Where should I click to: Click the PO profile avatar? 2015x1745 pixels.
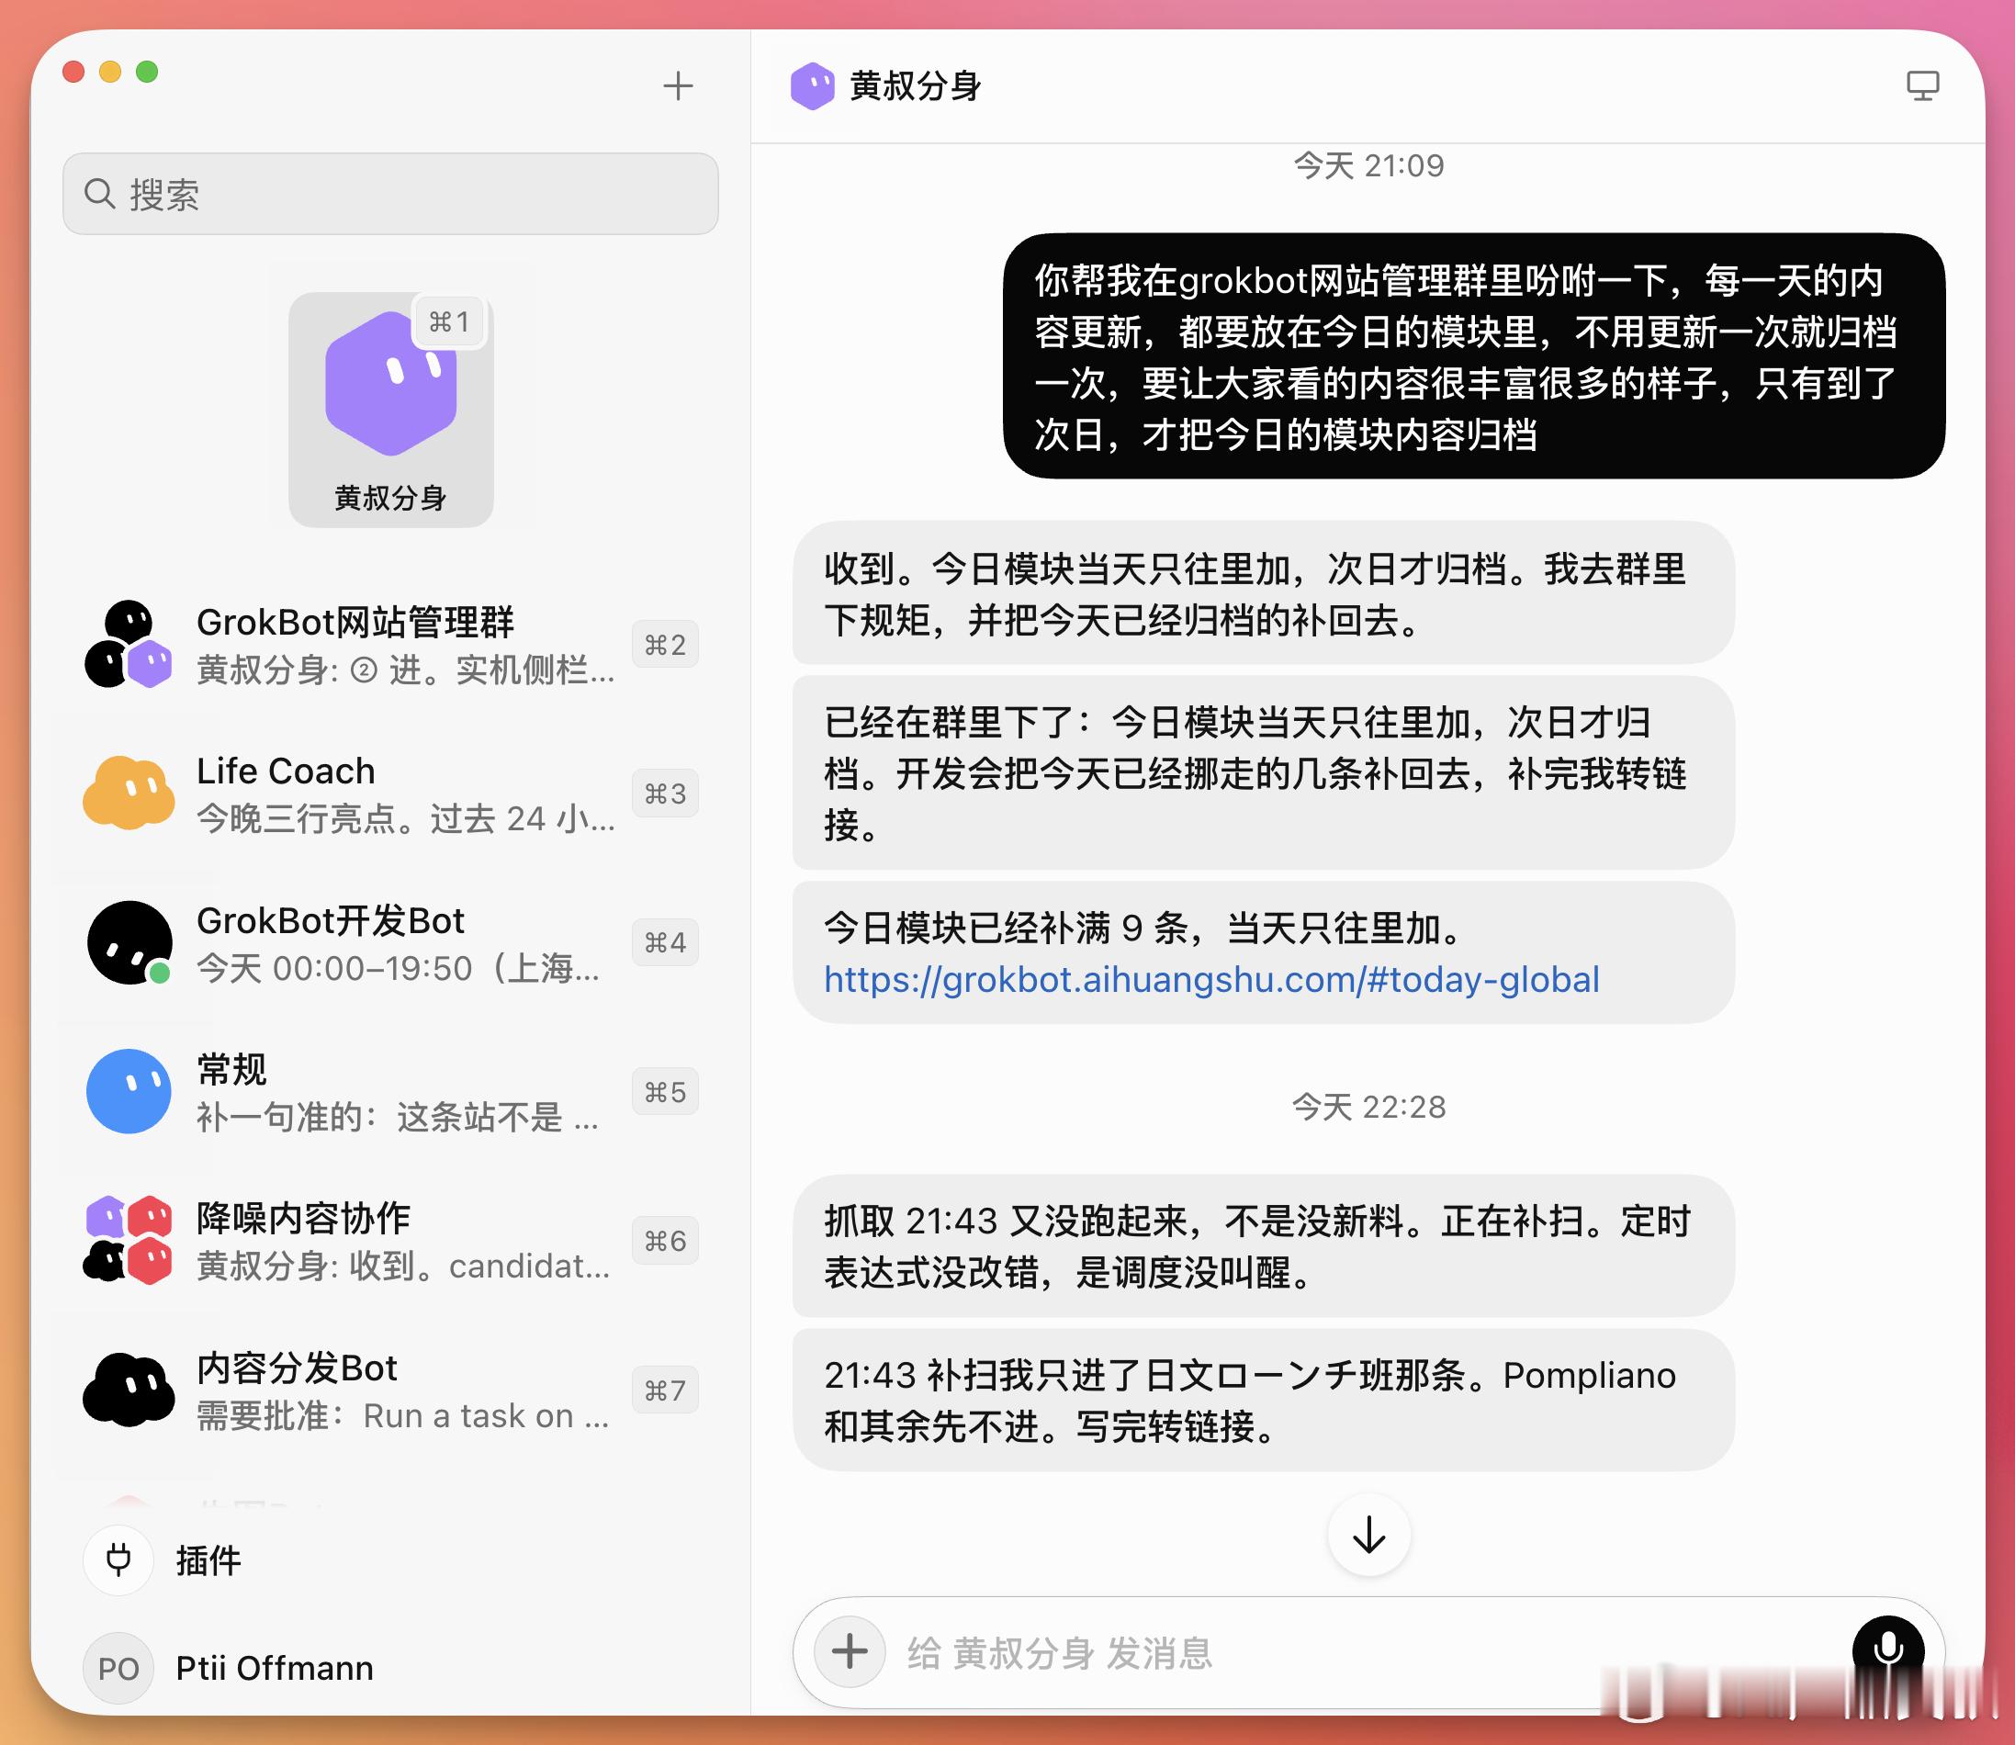tap(118, 1668)
